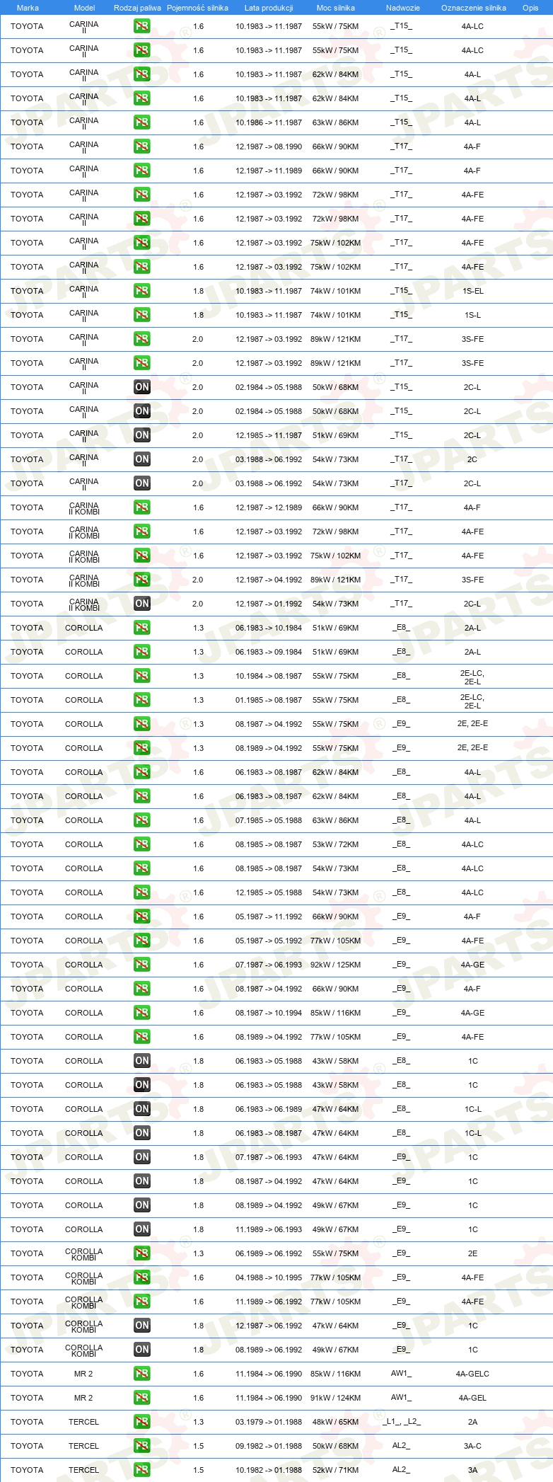Click petrol icon in Corolla Kombi 04.1988 -> 10.1995 row
Viewport: 553px width, 1482px height.
[x=141, y=1277]
